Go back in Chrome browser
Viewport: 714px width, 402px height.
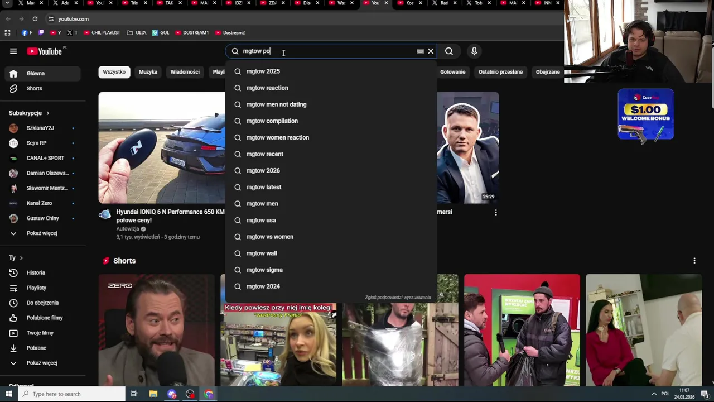pos(8,19)
